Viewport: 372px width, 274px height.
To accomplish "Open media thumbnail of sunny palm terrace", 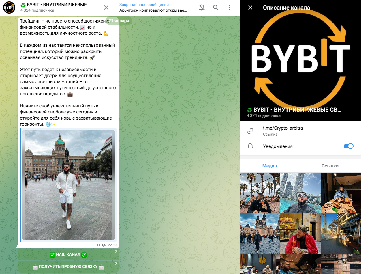I will (x=341, y=234).
